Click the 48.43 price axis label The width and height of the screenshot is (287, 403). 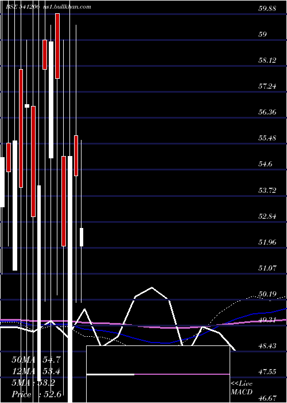[x=267, y=346]
